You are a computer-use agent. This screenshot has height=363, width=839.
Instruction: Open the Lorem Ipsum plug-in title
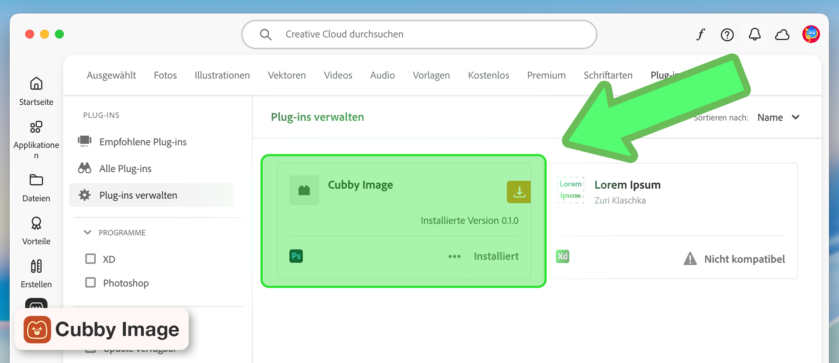click(x=628, y=185)
